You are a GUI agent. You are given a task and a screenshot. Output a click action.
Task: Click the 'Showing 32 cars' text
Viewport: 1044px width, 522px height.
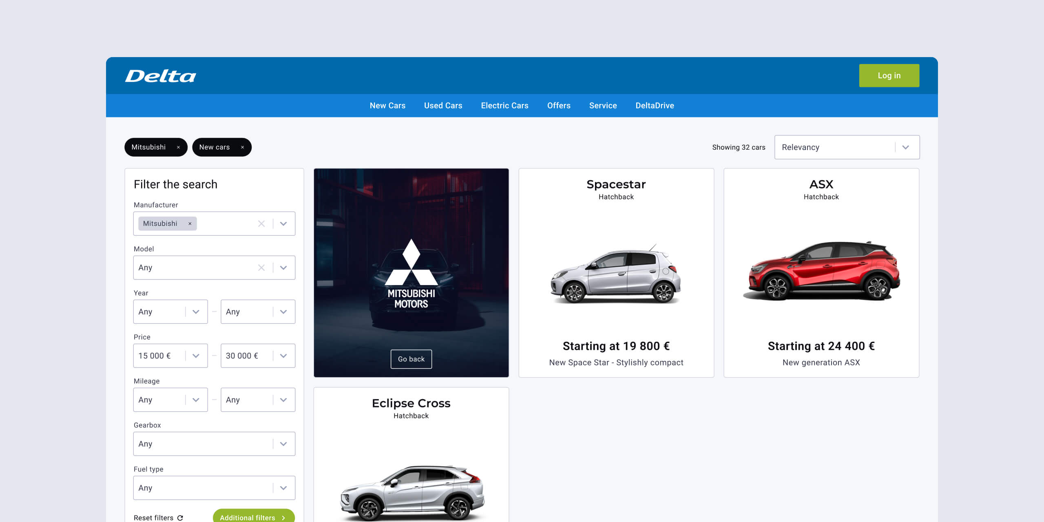point(739,147)
